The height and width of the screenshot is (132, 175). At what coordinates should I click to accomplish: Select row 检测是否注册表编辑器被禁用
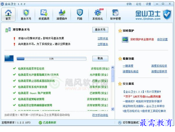coord(61,105)
